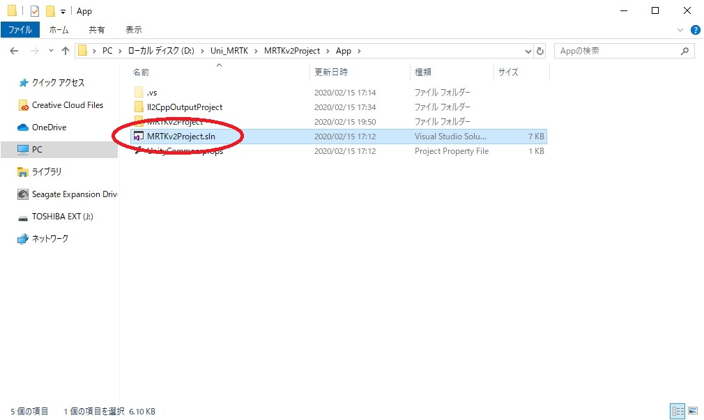Click the Seagate drive icon
The image size is (704, 420).
23,194
